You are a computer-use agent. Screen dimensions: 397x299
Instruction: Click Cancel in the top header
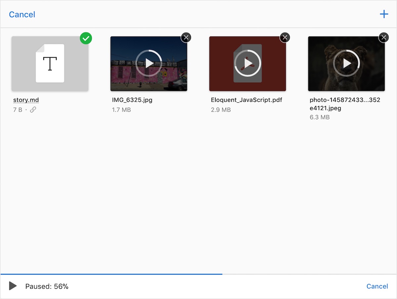click(22, 15)
